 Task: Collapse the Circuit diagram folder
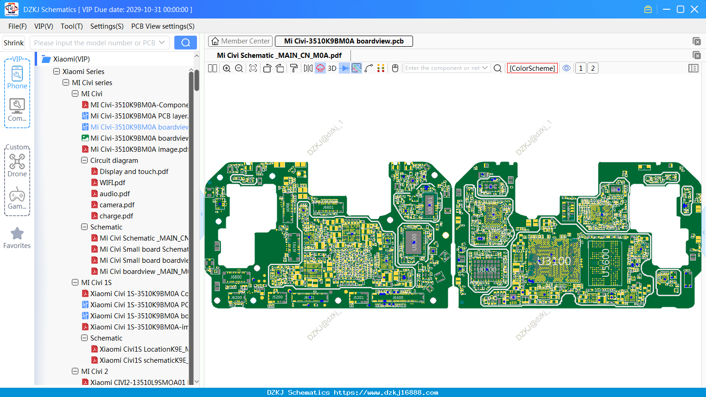click(x=84, y=160)
